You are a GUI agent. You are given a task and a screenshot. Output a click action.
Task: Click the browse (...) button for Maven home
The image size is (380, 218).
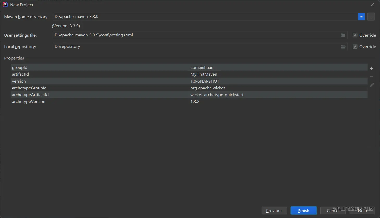click(x=371, y=17)
